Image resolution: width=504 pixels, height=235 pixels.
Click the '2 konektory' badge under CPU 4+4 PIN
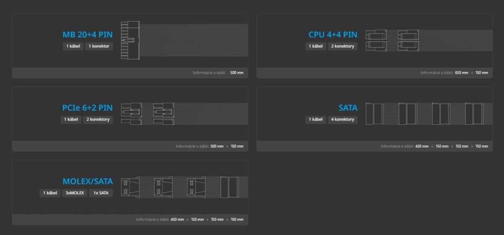coord(343,46)
